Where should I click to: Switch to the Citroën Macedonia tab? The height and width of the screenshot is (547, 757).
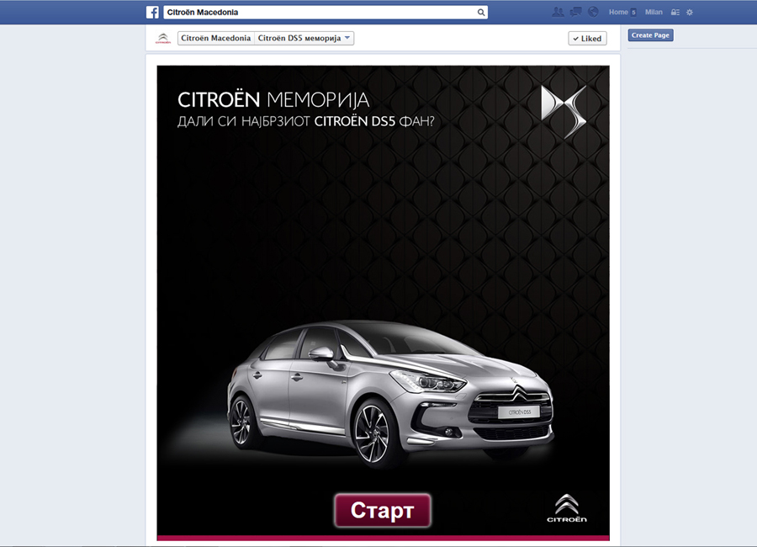tap(214, 38)
